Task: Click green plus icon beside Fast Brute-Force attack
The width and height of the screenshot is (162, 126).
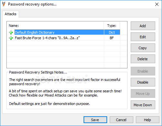Action: pyautogui.click(x=11, y=38)
